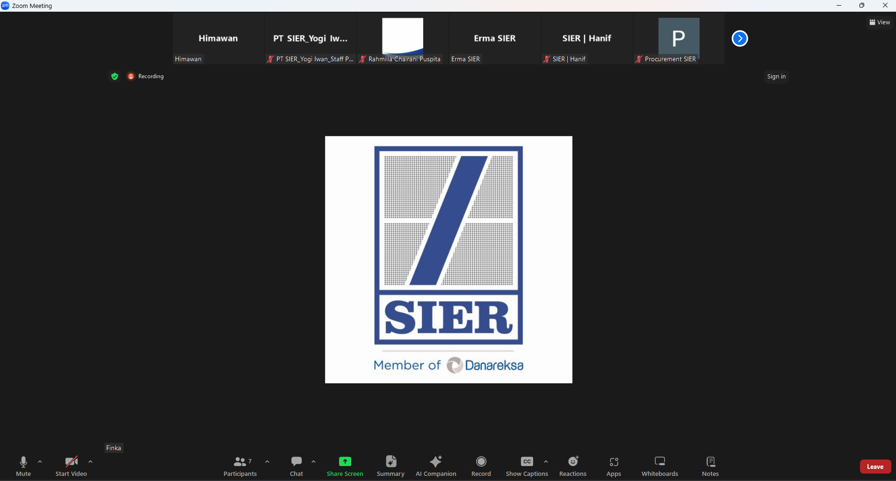The height and width of the screenshot is (481, 896).
Task: Open the Chat panel
Action: [296, 466]
